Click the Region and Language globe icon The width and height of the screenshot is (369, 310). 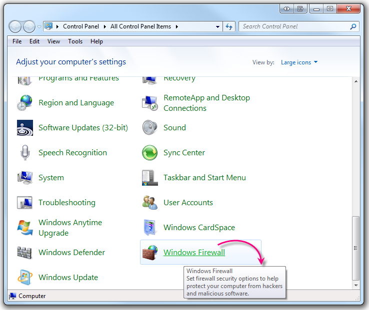tap(25, 103)
